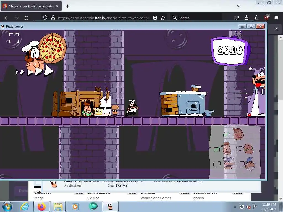This screenshot has height=212, width=283.
Task: Click the fullscreen brackets icon in the game
Action: (14, 38)
